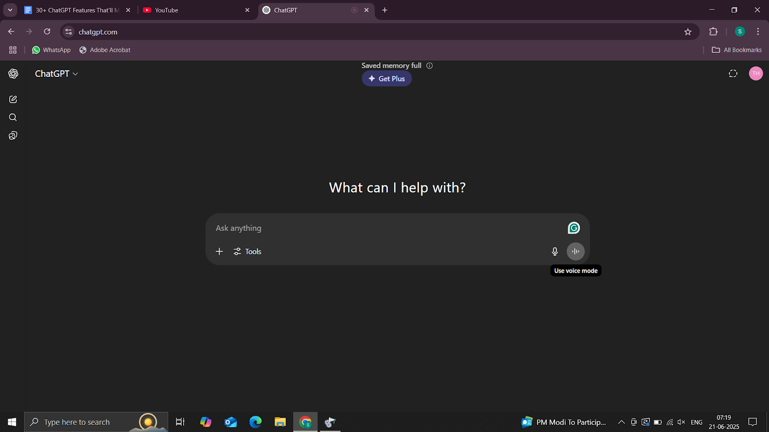Screen dimensions: 769x432
Task: Open the Windows Start menu
Action: 12,422
